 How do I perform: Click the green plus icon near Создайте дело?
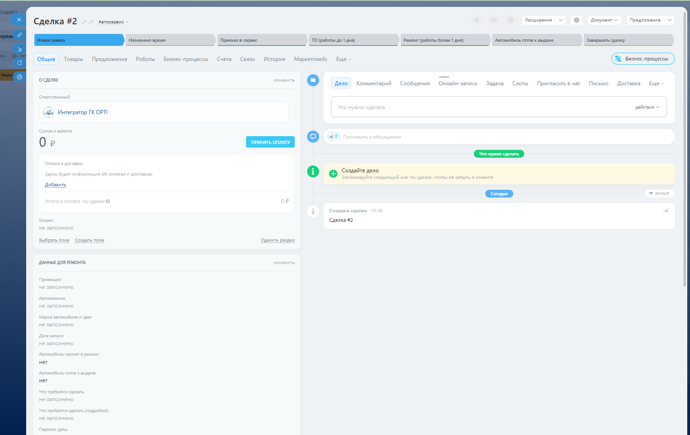tap(333, 174)
